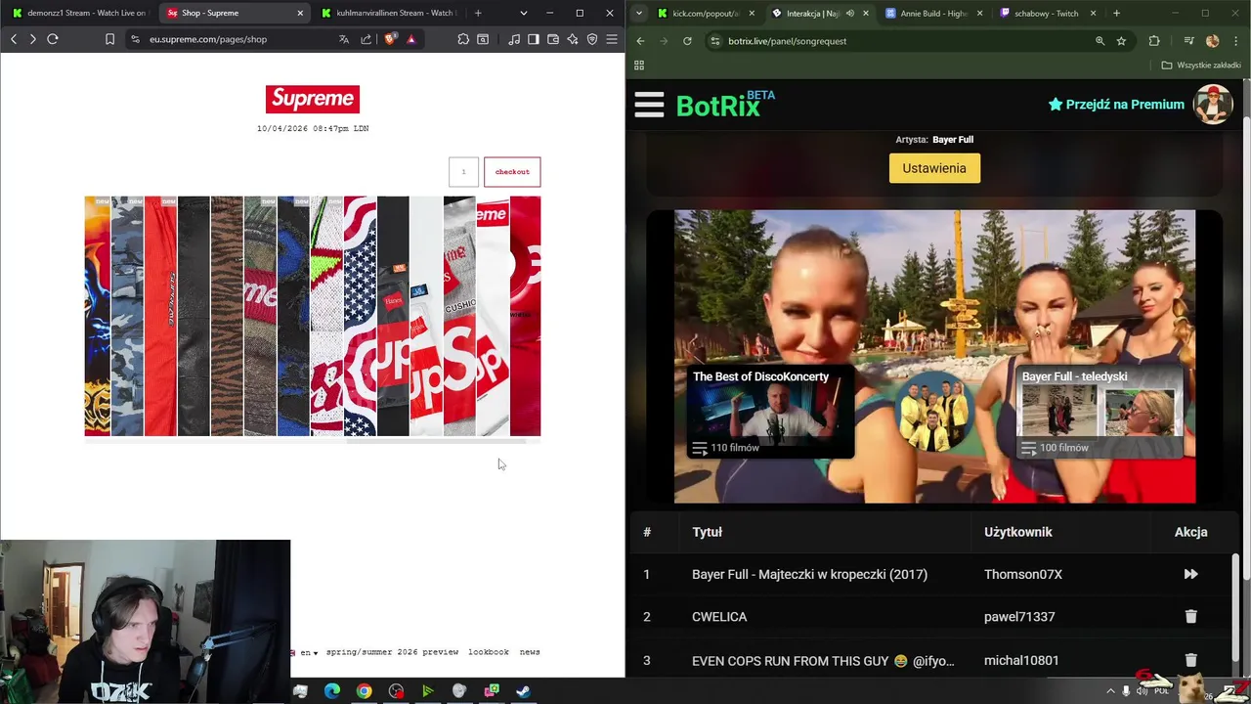This screenshot has width=1251, height=704.
Task: Open Brave playlist music-note icon
Action: (x=514, y=39)
